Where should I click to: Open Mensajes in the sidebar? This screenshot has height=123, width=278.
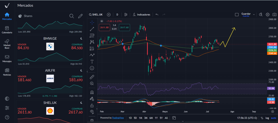(x=7, y=59)
